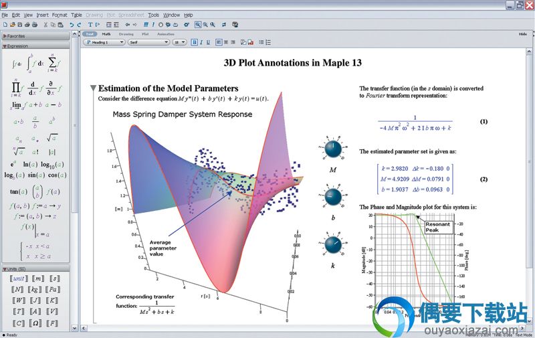Toggle Bold formatting
The image size is (535, 338).
[x=194, y=42]
